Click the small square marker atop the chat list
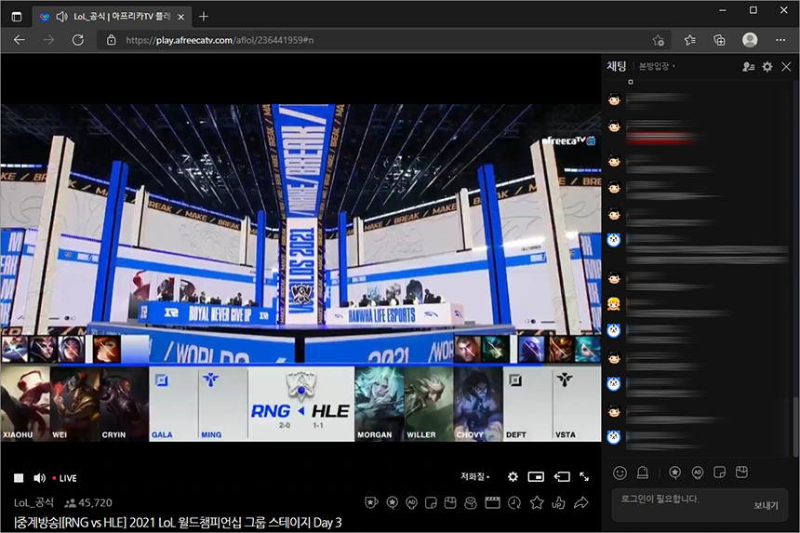 pyautogui.click(x=631, y=82)
